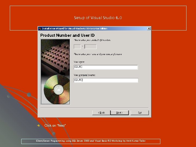Click the Your name text field

coord(106,67)
